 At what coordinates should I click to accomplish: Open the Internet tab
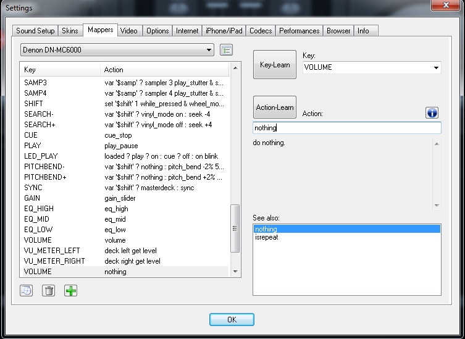(x=187, y=31)
